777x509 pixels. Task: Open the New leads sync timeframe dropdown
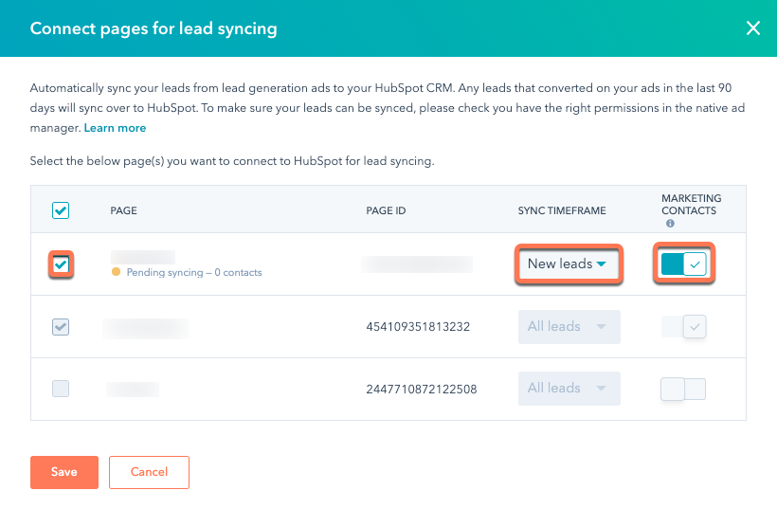568,264
